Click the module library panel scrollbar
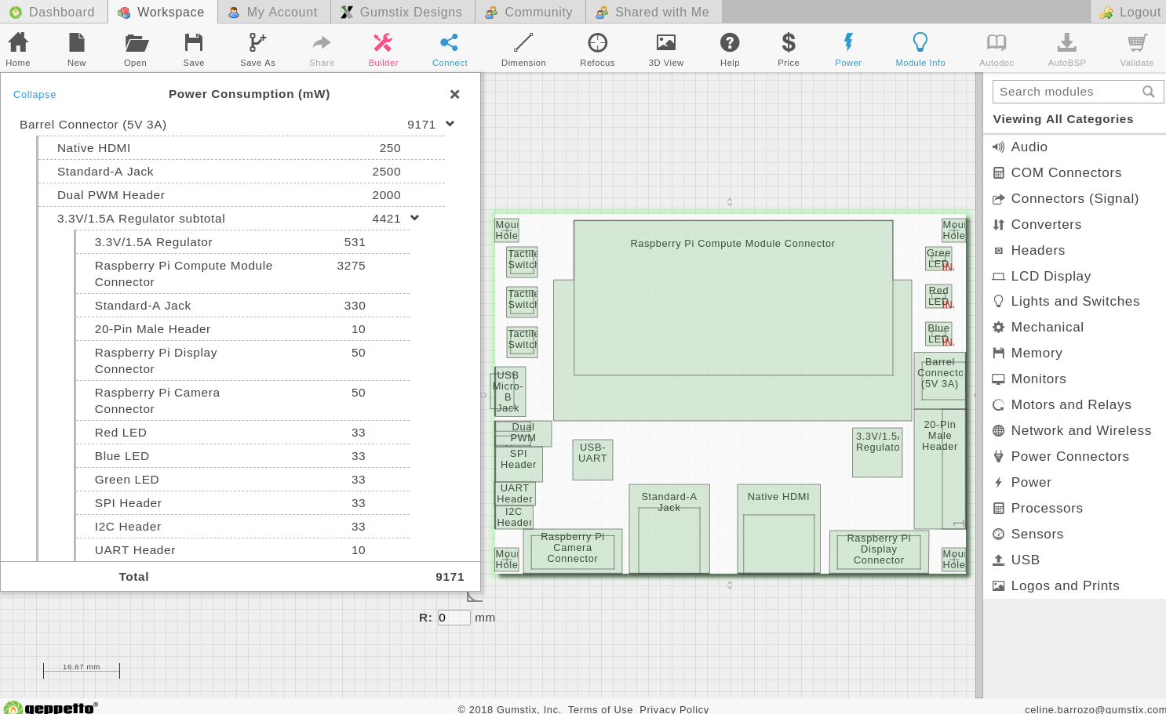The width and height of the screenshot is (1166, 714). pyautogui.click(x=978, y=385)
